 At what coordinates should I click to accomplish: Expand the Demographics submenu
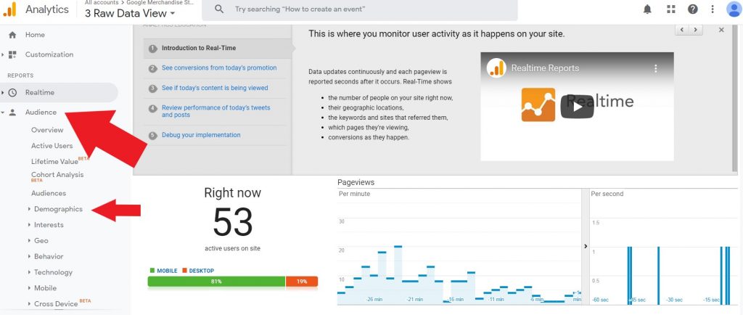coord(29,209)
